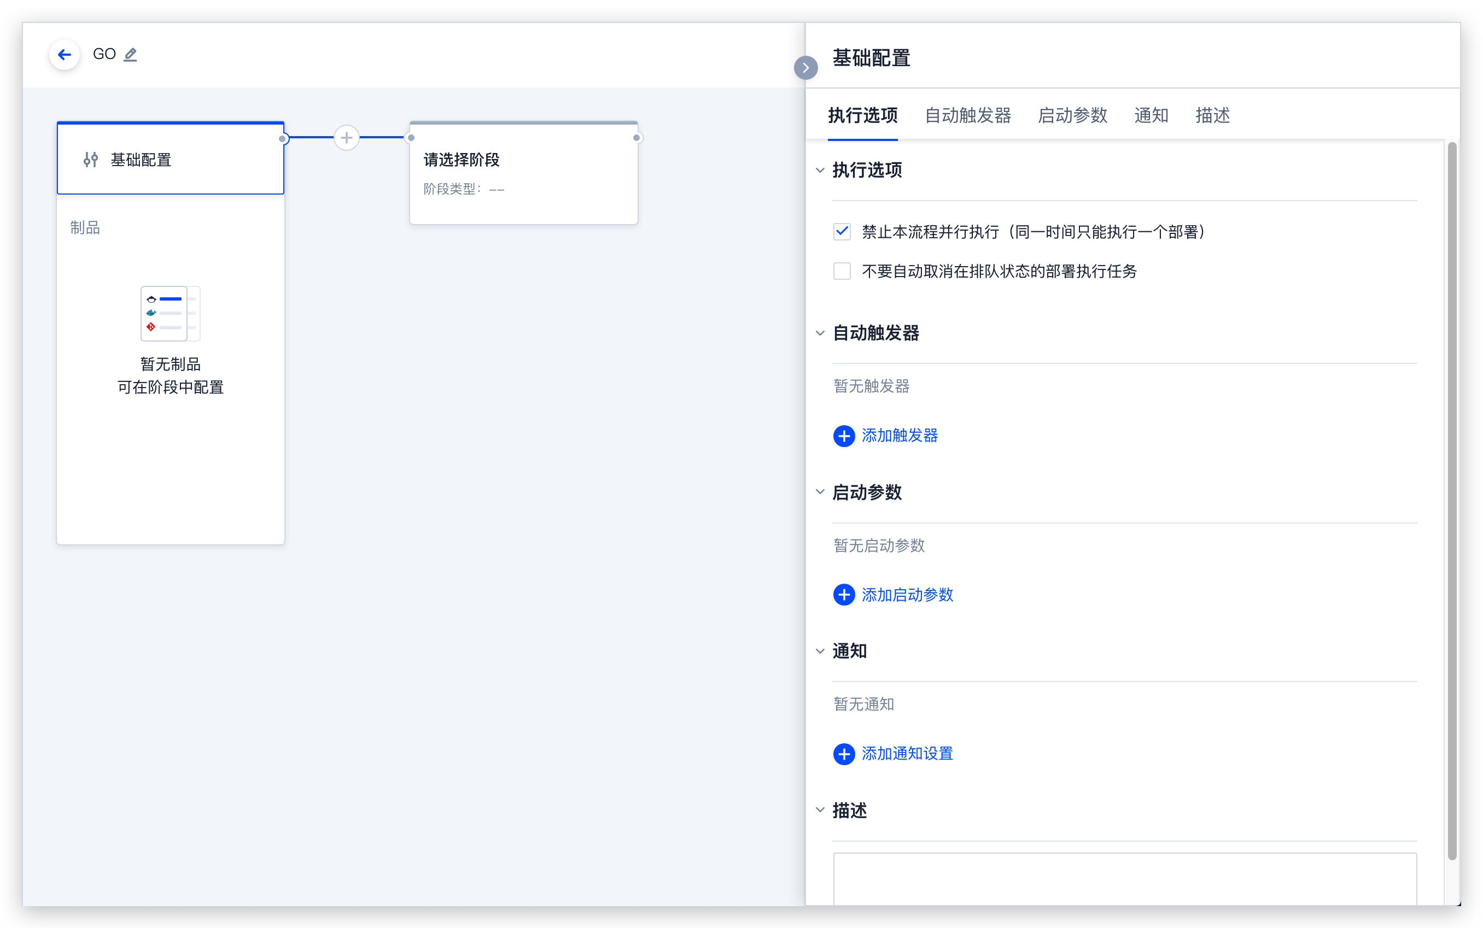Click the output connector dot on 请选择阶段 card
Screen dimensions: 1483x928
[x=637, y=138]
